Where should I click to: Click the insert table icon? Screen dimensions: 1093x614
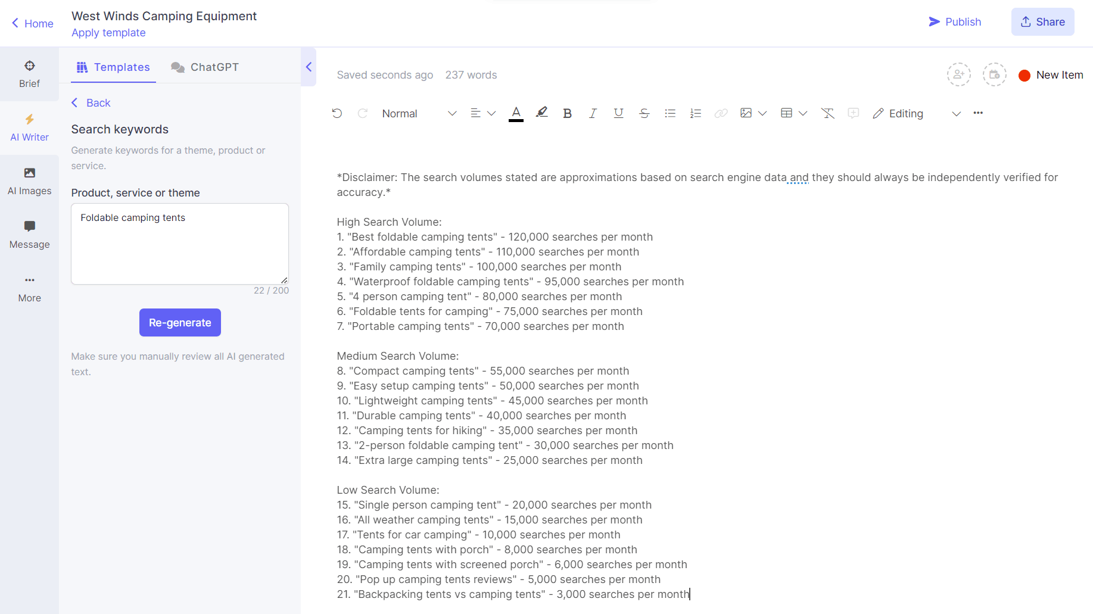pos(786,113)
